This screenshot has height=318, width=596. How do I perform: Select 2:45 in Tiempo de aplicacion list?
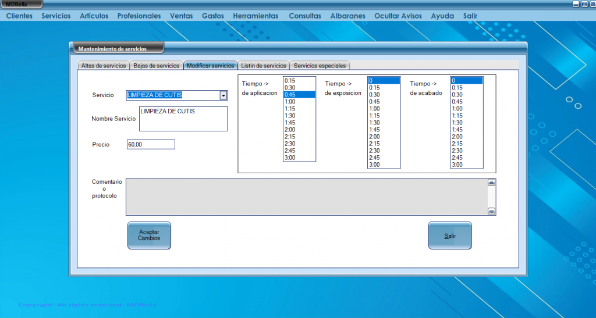(299, 151)
